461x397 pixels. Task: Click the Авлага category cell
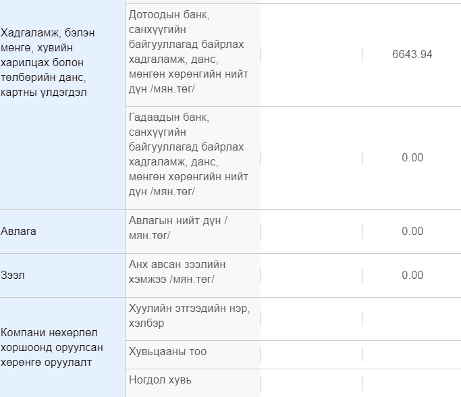pyautogui.click(x=62, y=232)
